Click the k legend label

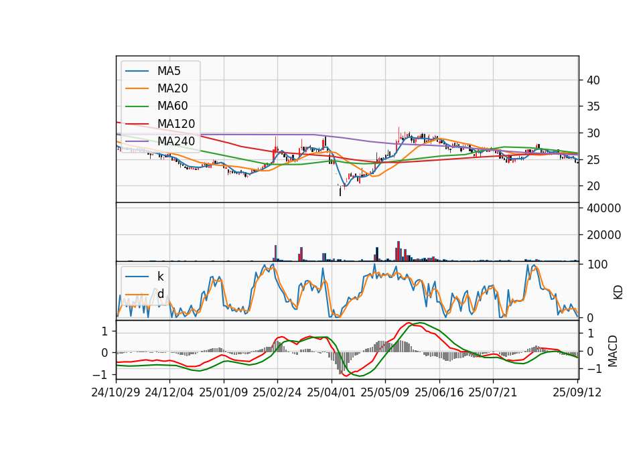tap(160, 277)
